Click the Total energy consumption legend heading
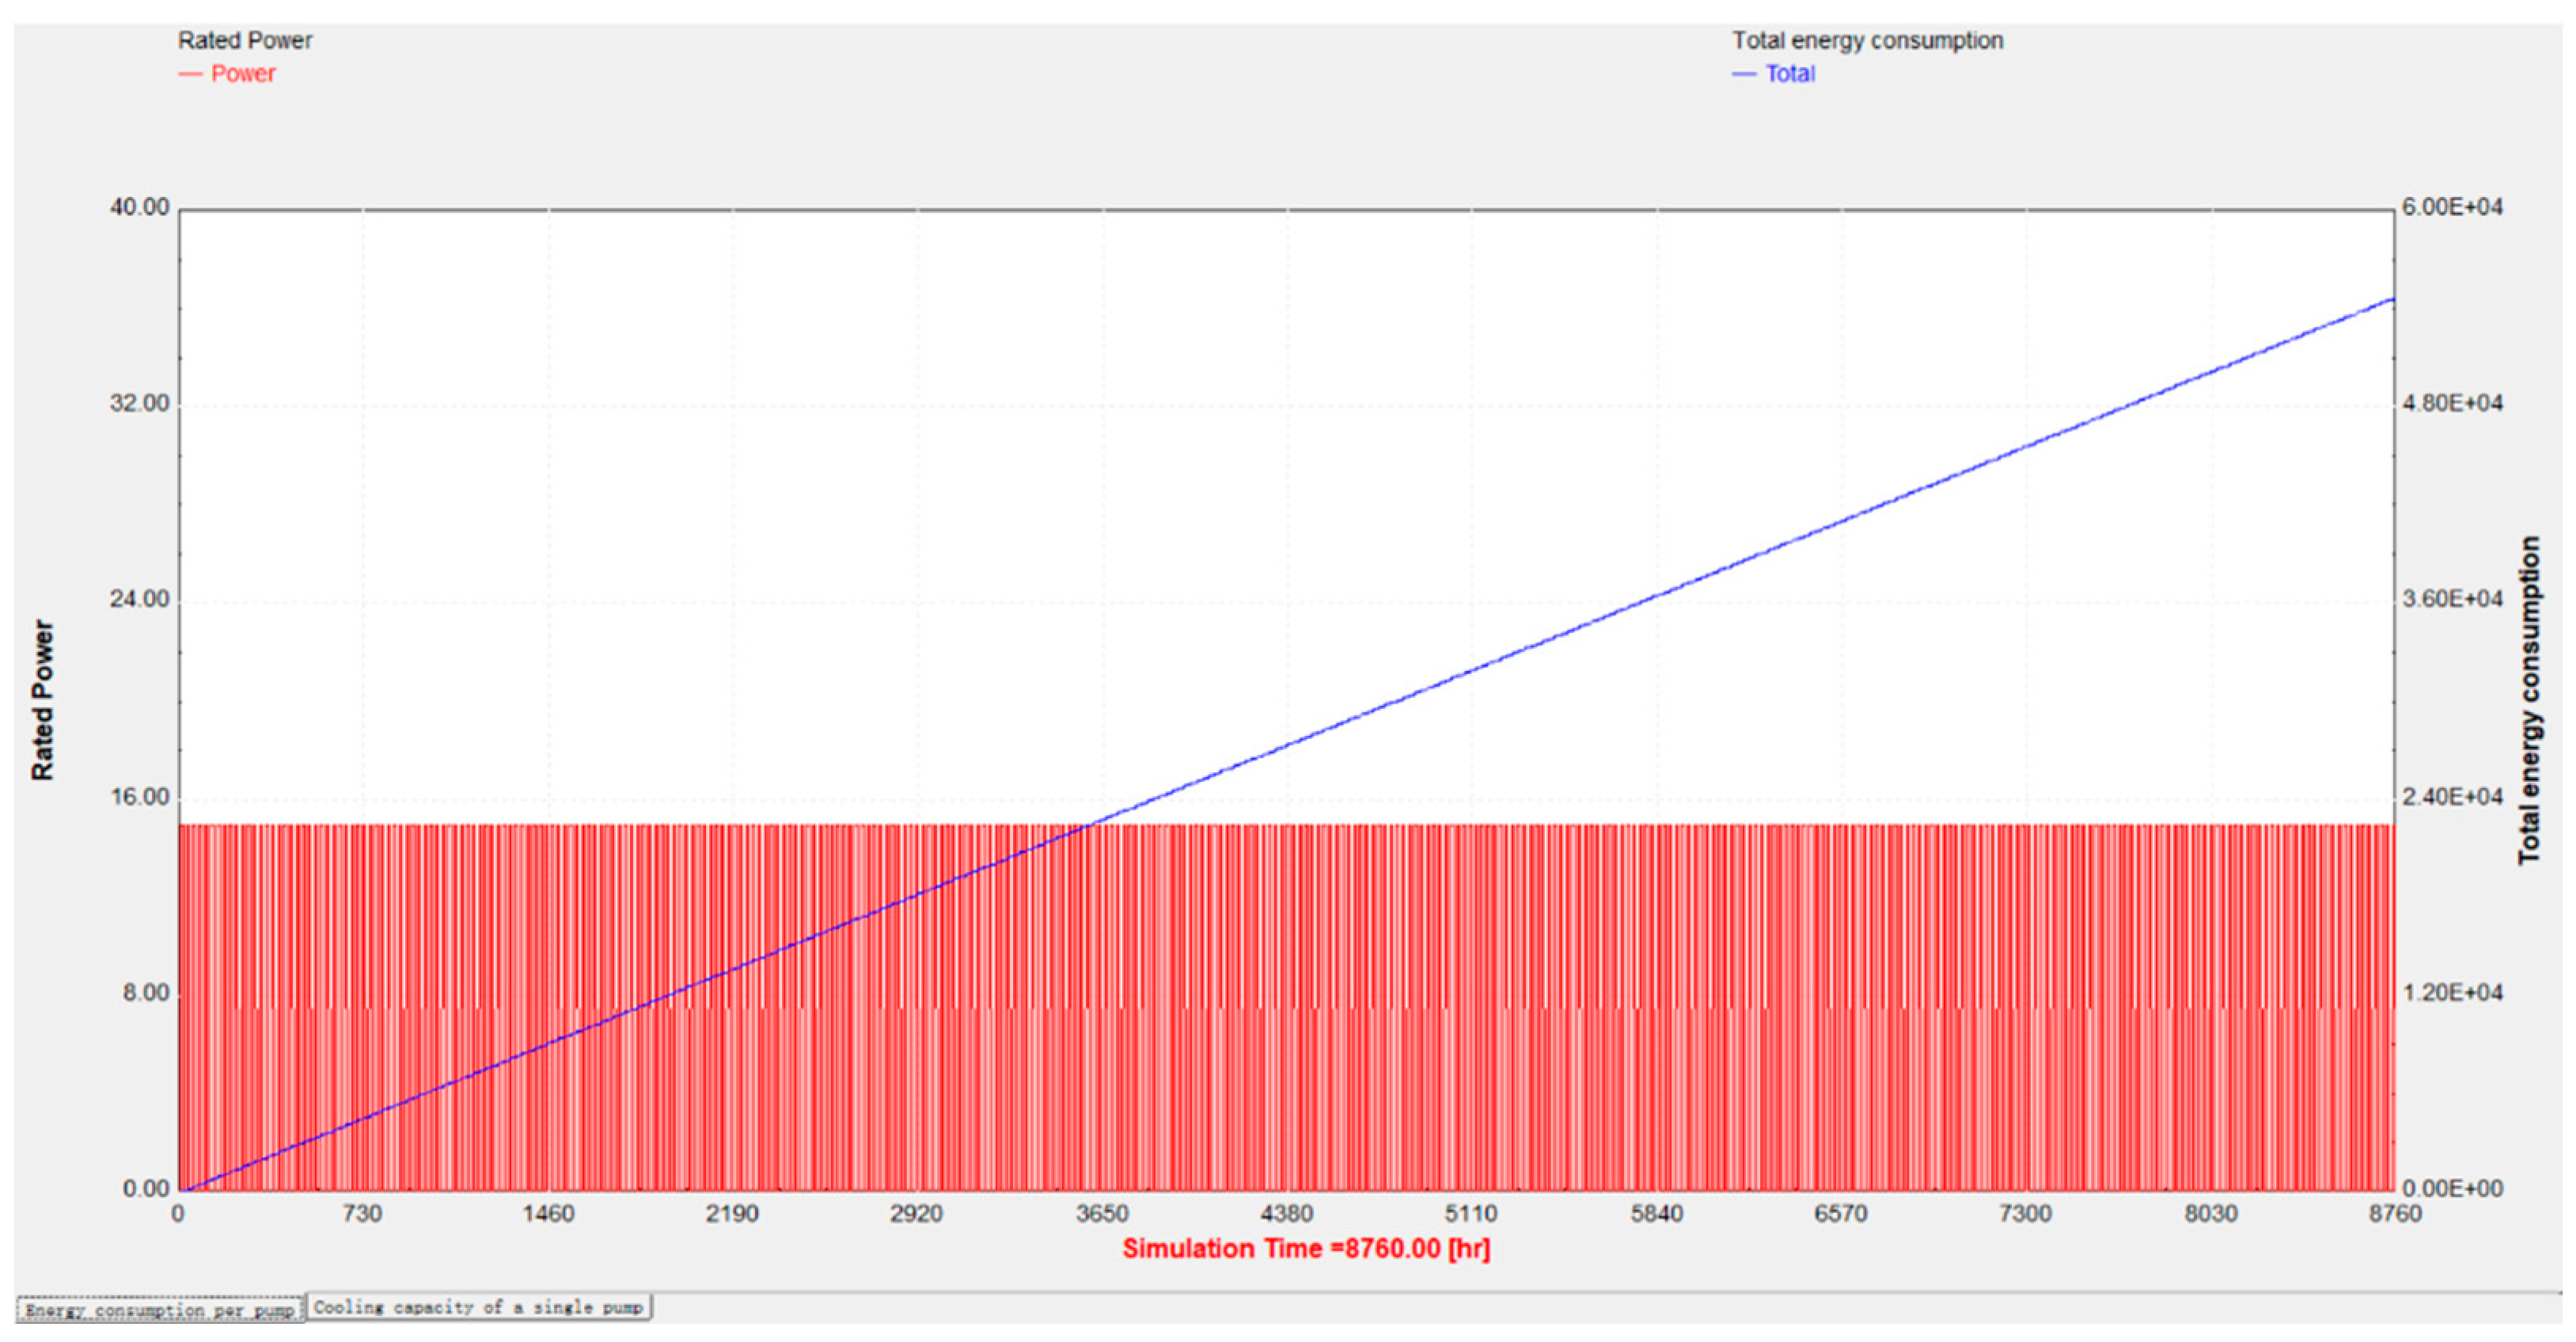Image resolution: width=2576 pixels, height=1342 pixels. point(1867,41)
